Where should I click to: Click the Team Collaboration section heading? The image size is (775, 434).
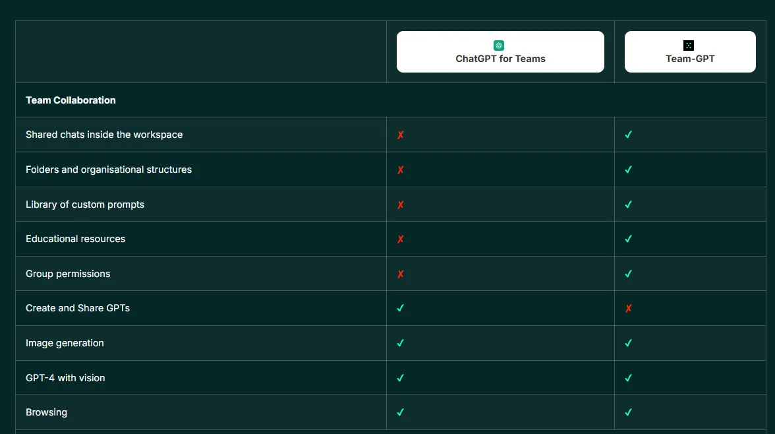pos(71,100)
